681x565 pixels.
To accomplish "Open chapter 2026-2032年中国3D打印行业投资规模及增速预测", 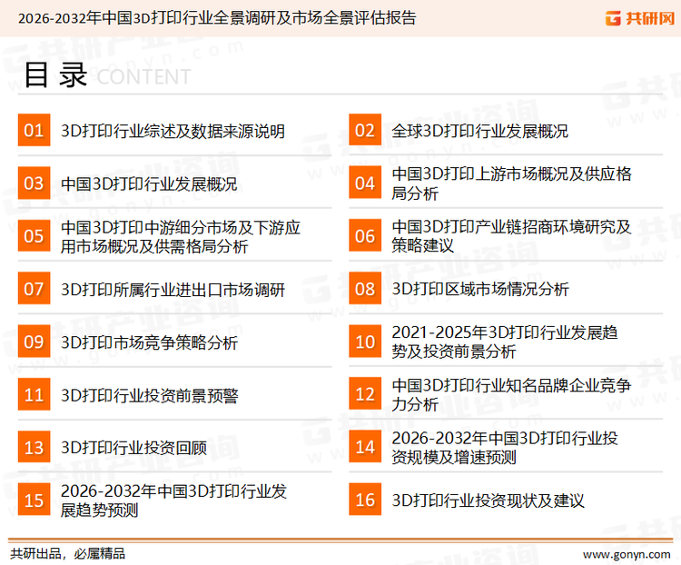I will pyautogui.click(x=505, y=448).
